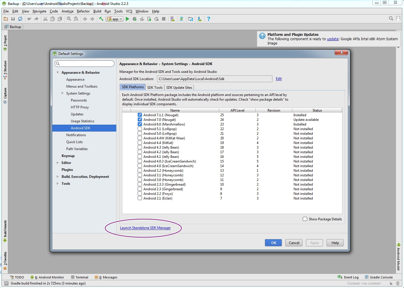Open the Project Structure toolbar icon

tap(191, 19)
